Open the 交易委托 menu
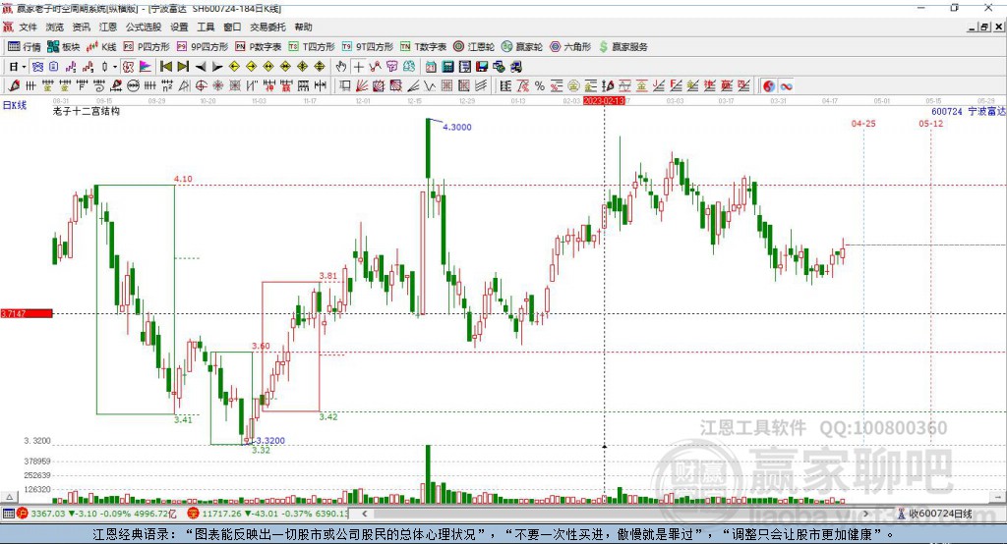This screenshot has width=1007, height=544. pyautogui.click(x=267, y=27)
